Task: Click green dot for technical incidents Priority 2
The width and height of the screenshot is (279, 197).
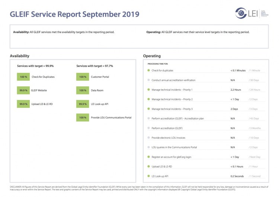Action: click(149, 99)
